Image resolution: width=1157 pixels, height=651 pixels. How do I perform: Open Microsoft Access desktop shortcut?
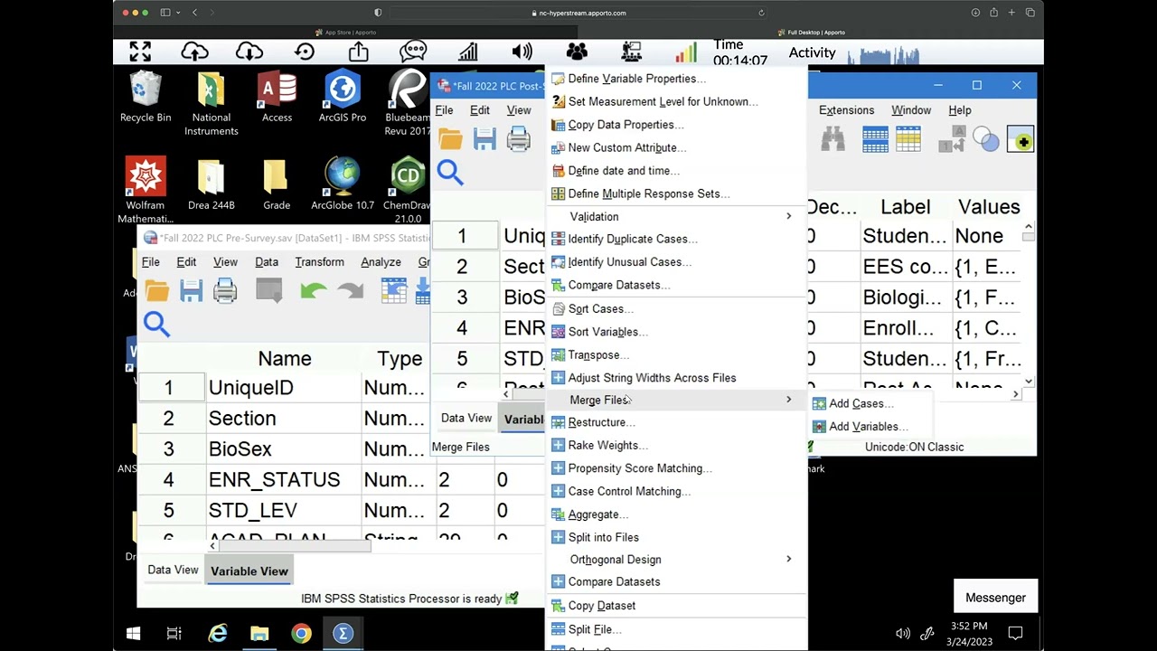pos(277,98)
